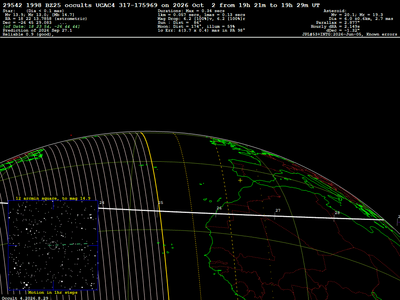Click the small red dot above globe limb
The height and width of the screenshot is (300, 400).
(x=71, y=135)
